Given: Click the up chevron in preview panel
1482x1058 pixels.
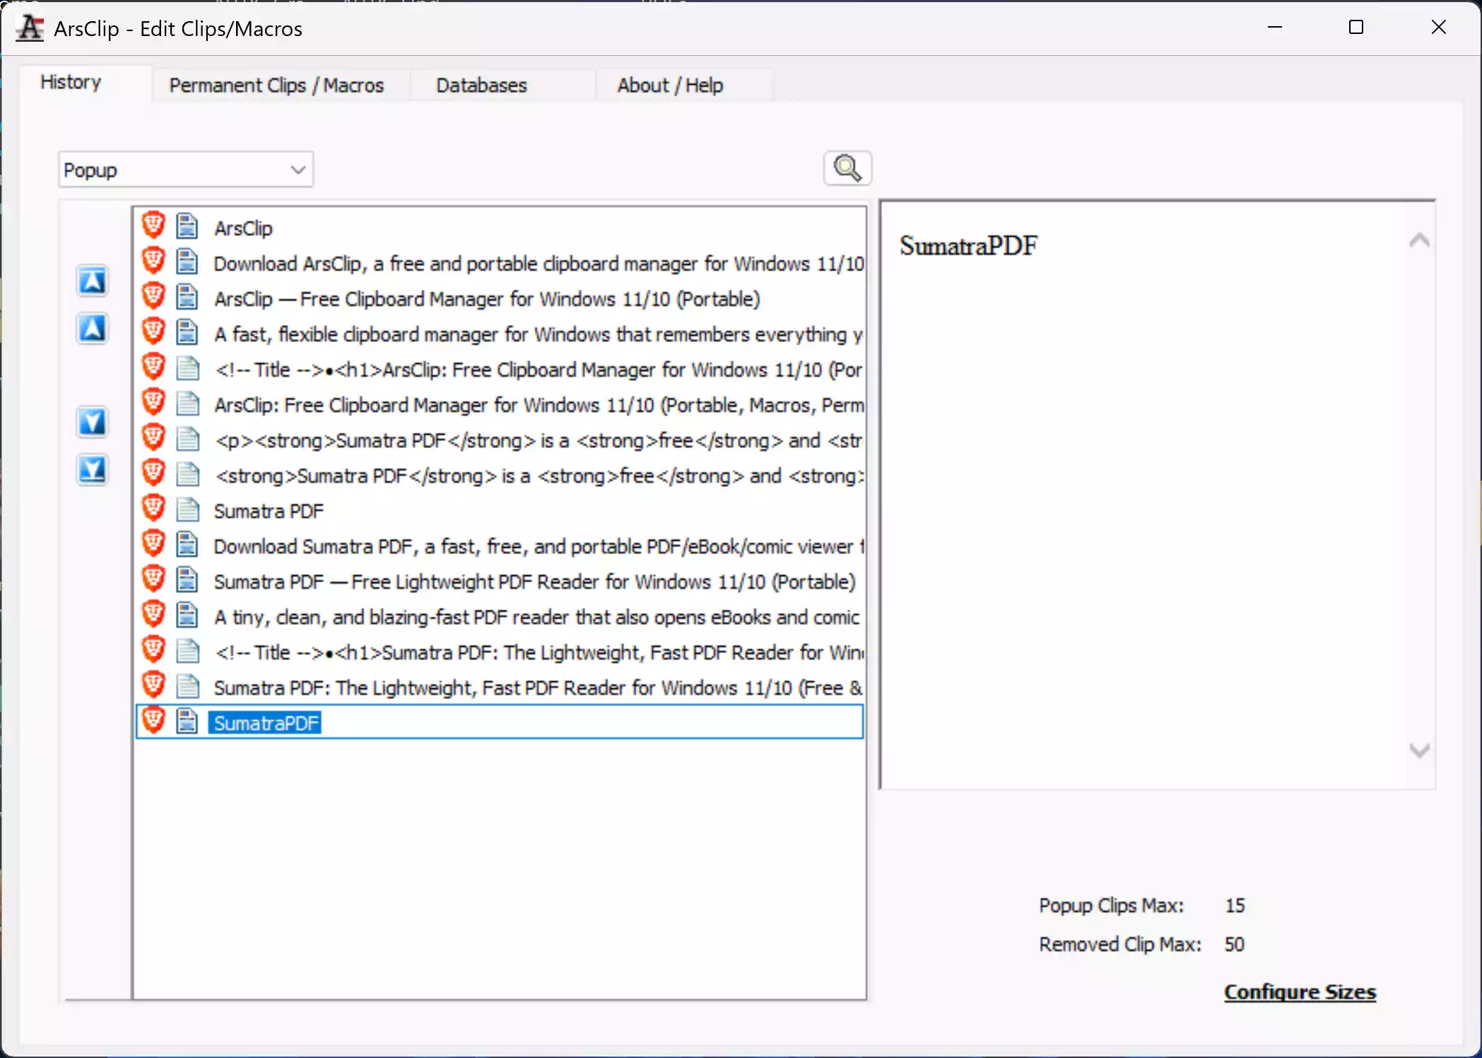Looking at the screenshot, I should [x=1418, y=241].
